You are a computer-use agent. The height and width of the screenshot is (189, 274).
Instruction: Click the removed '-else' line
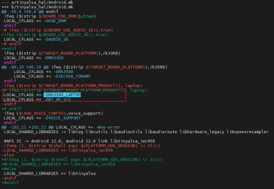(8, 155)
